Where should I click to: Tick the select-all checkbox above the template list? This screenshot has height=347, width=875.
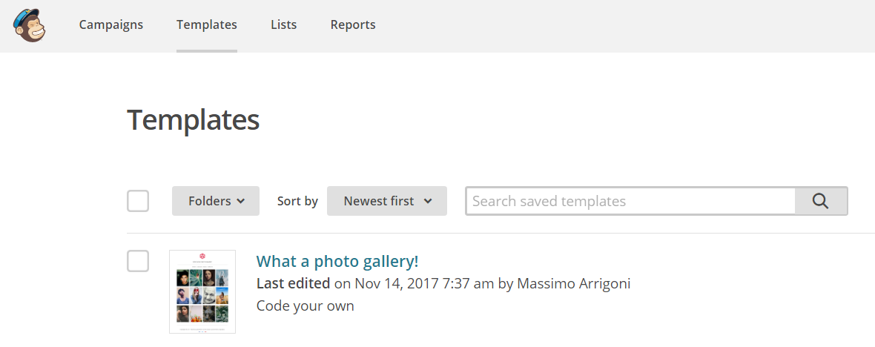pos(138,201)
